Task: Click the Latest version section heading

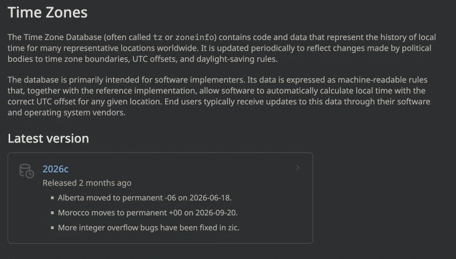Action: [x=48, y=138]
